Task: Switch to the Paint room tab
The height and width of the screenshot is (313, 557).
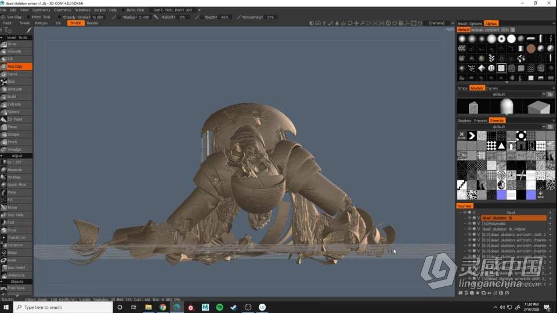Action: coord(7,23)
